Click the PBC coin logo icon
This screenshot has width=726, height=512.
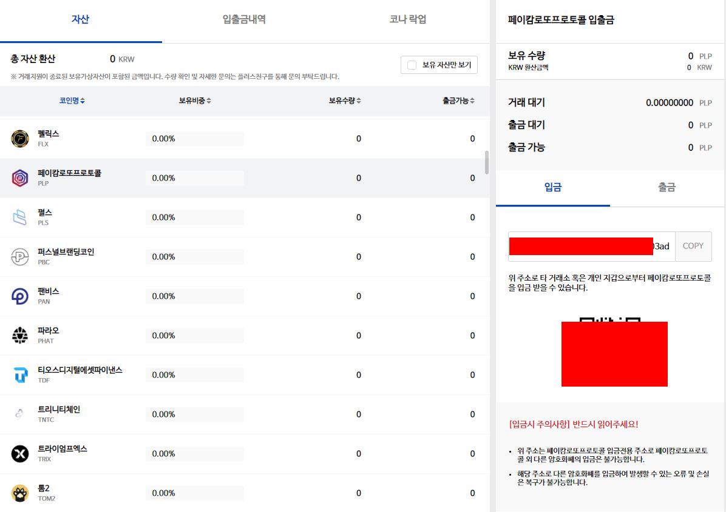(x=20, y=256)
